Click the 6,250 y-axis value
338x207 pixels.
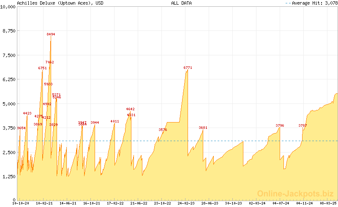[9, 79]
